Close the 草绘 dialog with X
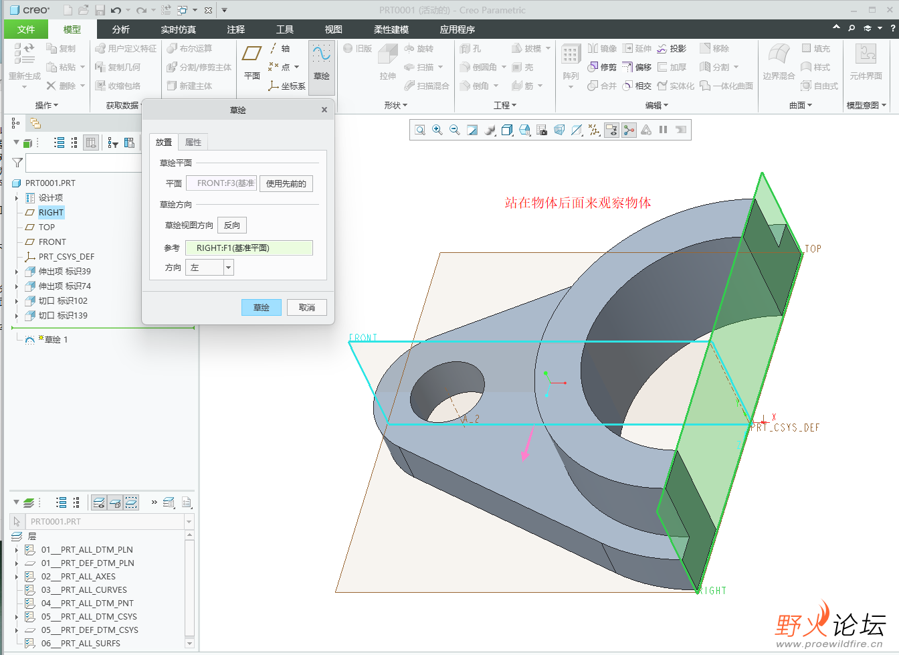Image resolution: width=899 pixels, height=655 pixels. 324,110
